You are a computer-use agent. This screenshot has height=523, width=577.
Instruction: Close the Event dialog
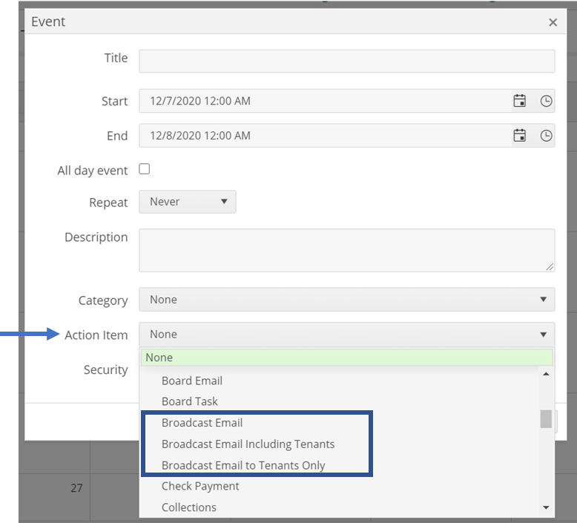point(553,22)
